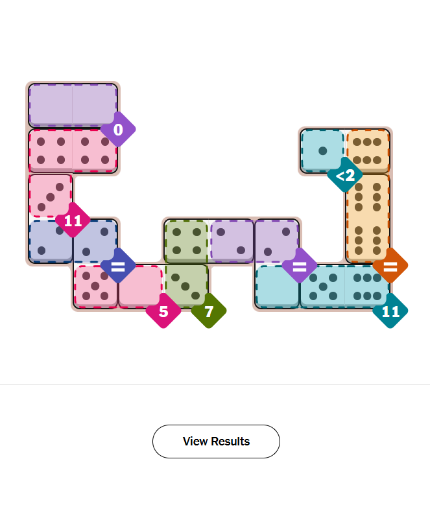
Task: Click the pink 5 constraint badge
Action: coord(163,311)
